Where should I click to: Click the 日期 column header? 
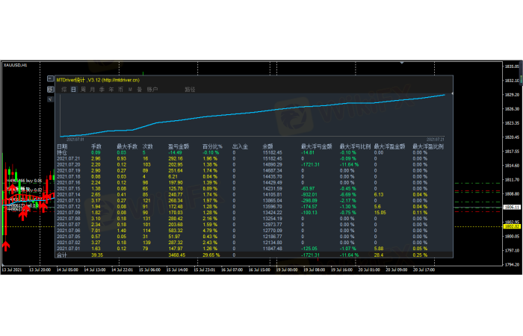[62, 146]
